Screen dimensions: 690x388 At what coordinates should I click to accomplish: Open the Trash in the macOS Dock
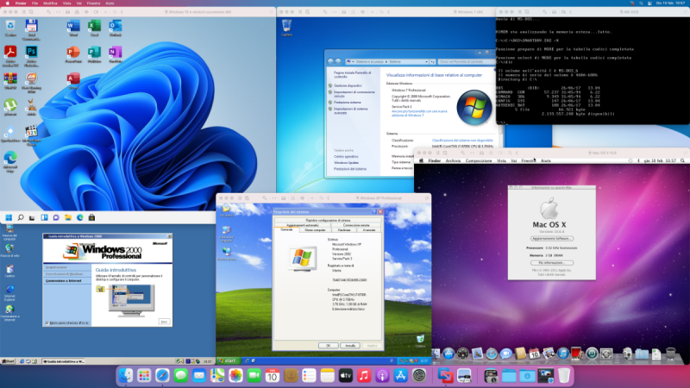[563, 376]
